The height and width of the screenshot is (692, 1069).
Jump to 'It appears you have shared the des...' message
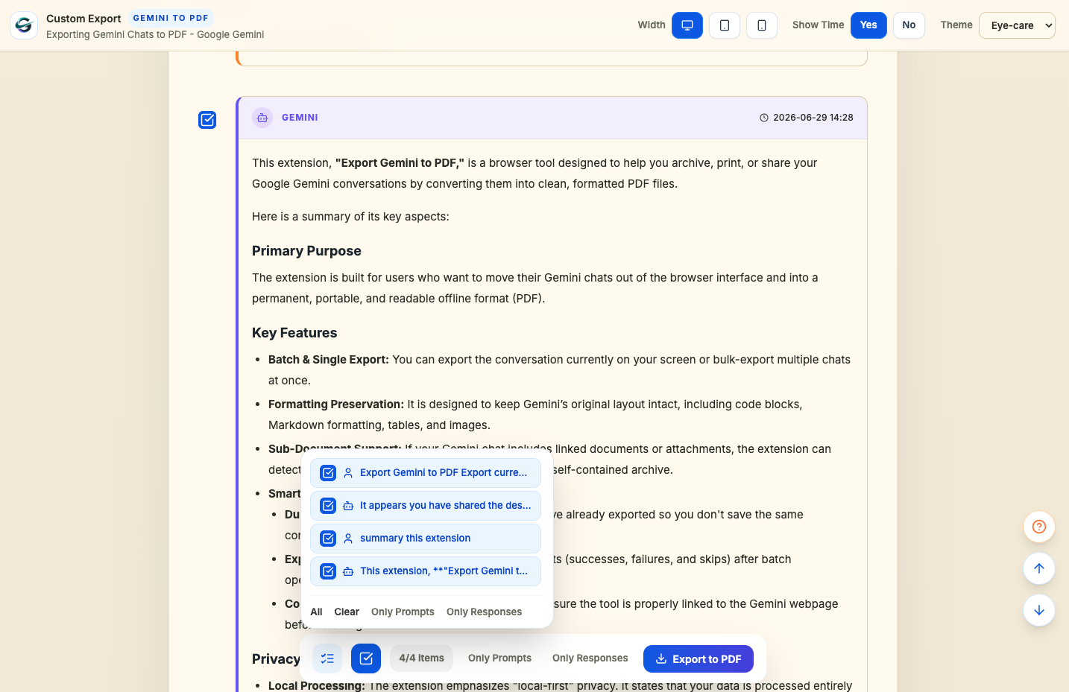point(446,506)
